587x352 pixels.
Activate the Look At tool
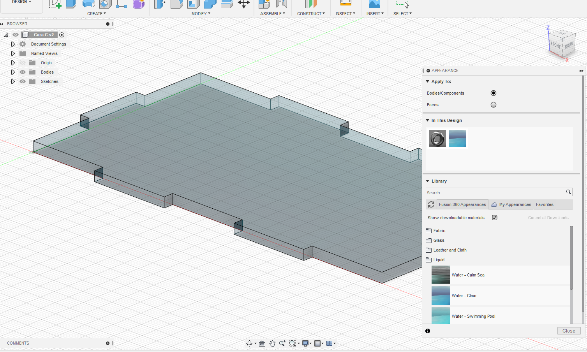click(262, 343)
